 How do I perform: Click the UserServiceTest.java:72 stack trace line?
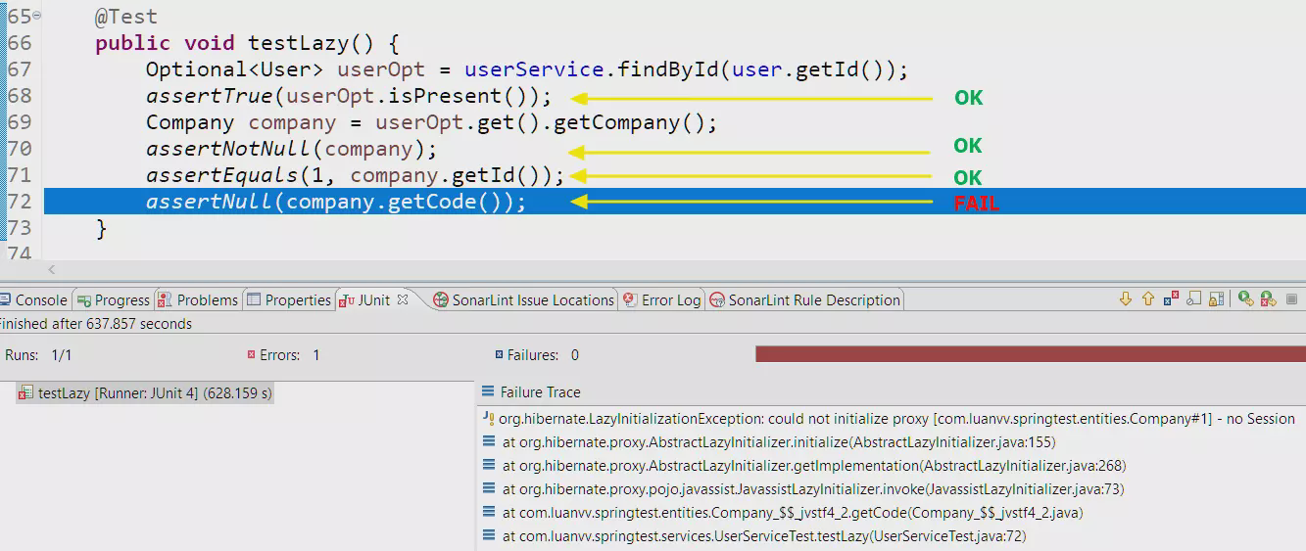pyautogui.click(x=764, y=536)
